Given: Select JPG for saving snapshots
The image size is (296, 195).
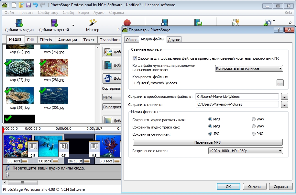Looking at the screenshot, I should point(210,134).
